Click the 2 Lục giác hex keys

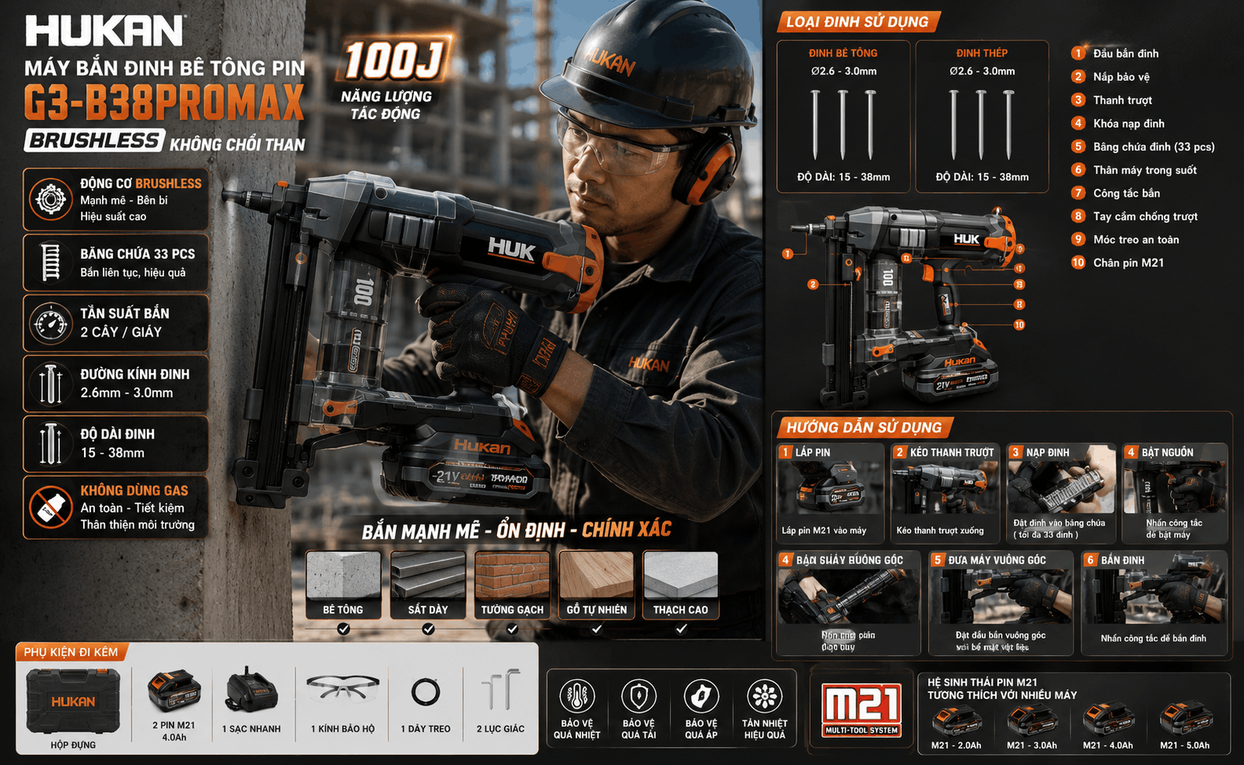[x=500, y=689]
